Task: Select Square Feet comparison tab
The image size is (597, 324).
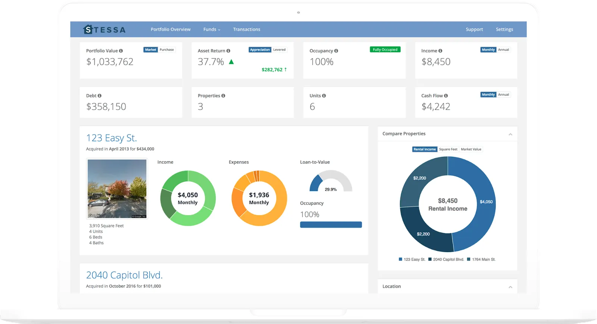Action: 448,149
